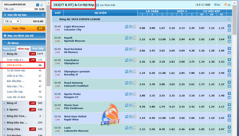Viewport: 239px width, 136px height.
Task: Click the grey icon in the Fenerbahce row
Action: [135, 60]
